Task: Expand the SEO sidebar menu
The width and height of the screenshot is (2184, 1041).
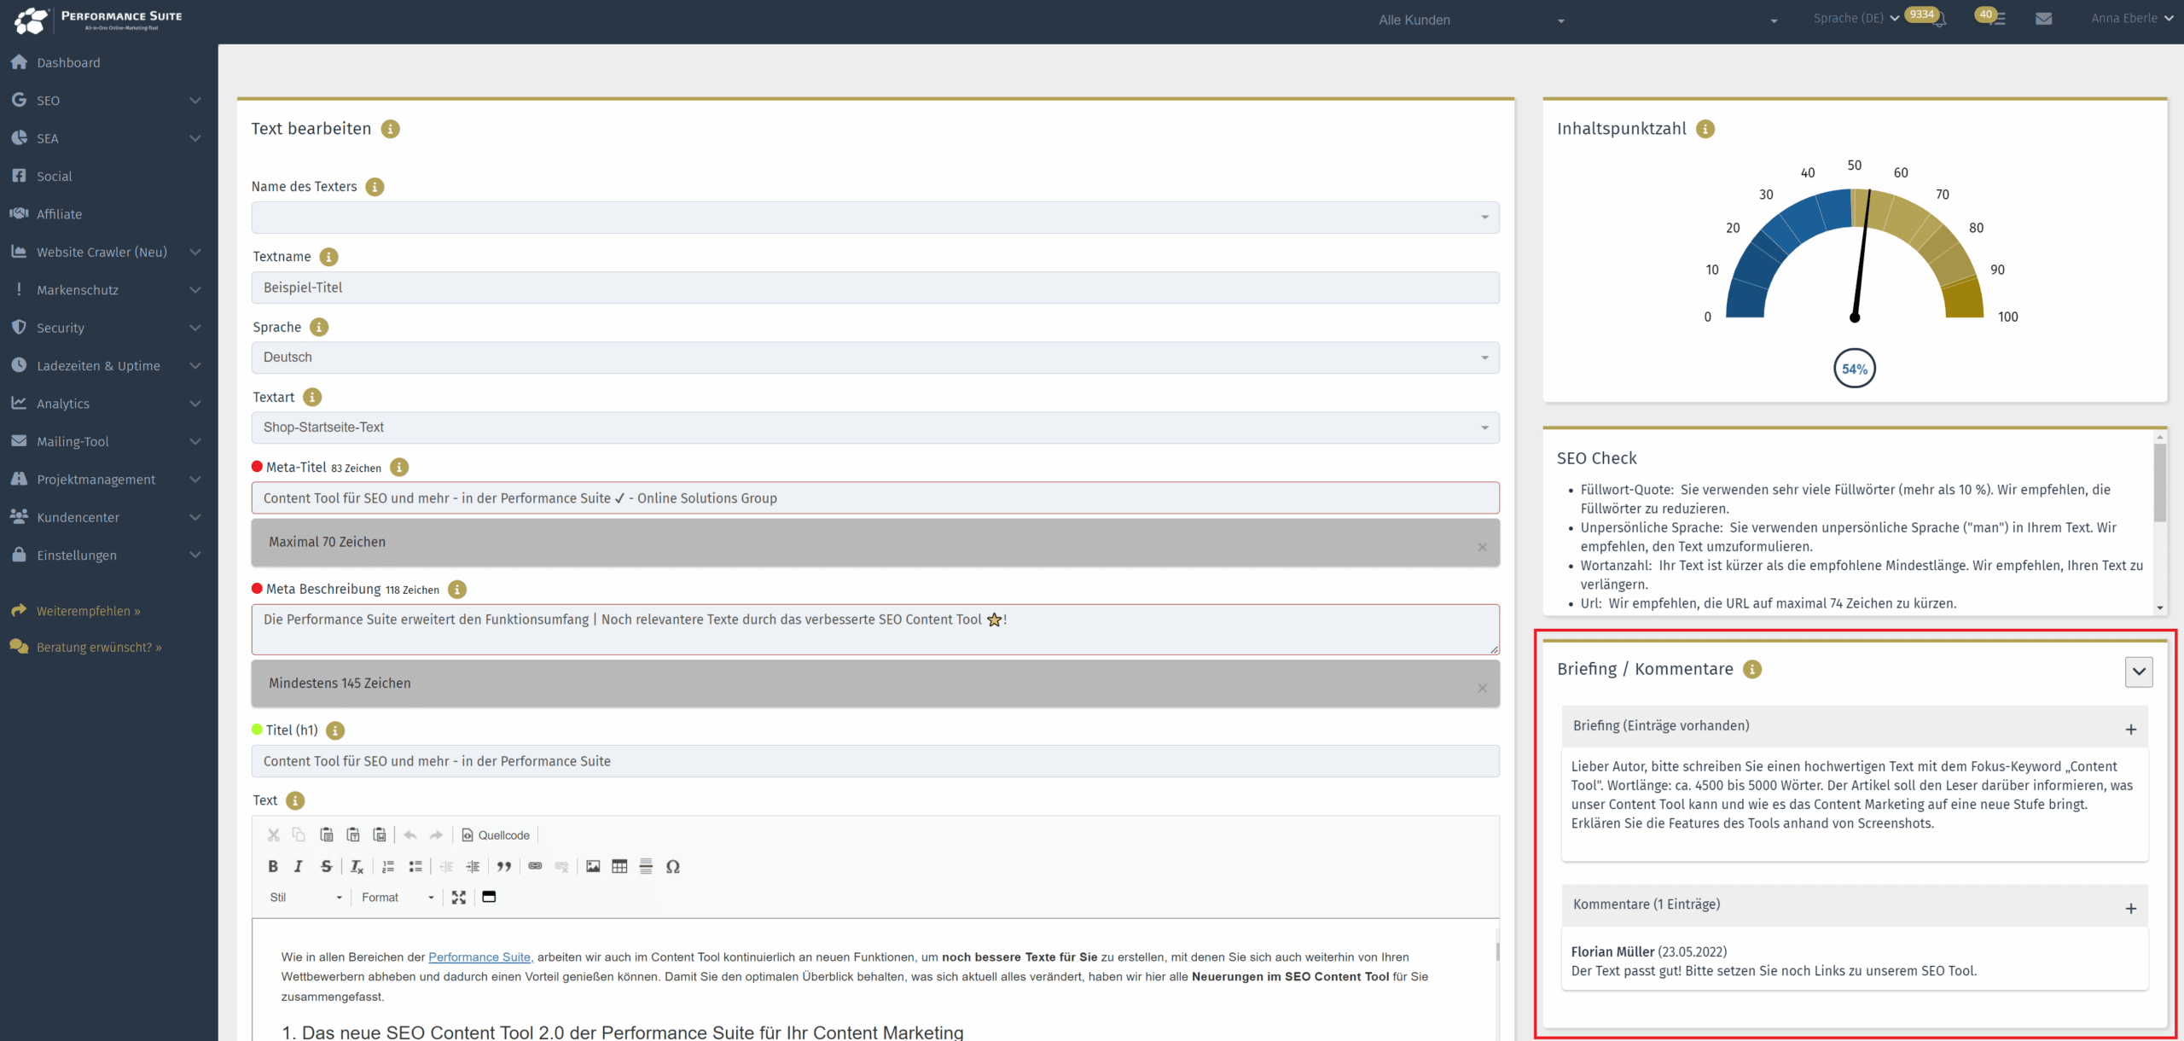Action: click(x=108, y=100)
